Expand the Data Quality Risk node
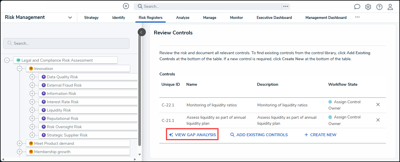400x162 pixels. pos(32,77)
